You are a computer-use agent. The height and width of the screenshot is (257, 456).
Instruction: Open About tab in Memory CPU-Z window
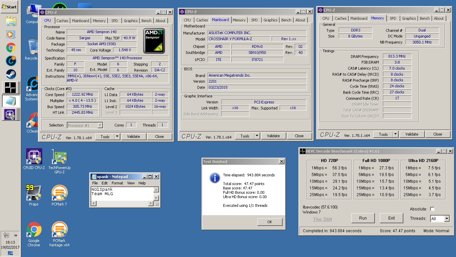(x=439, y=18)
